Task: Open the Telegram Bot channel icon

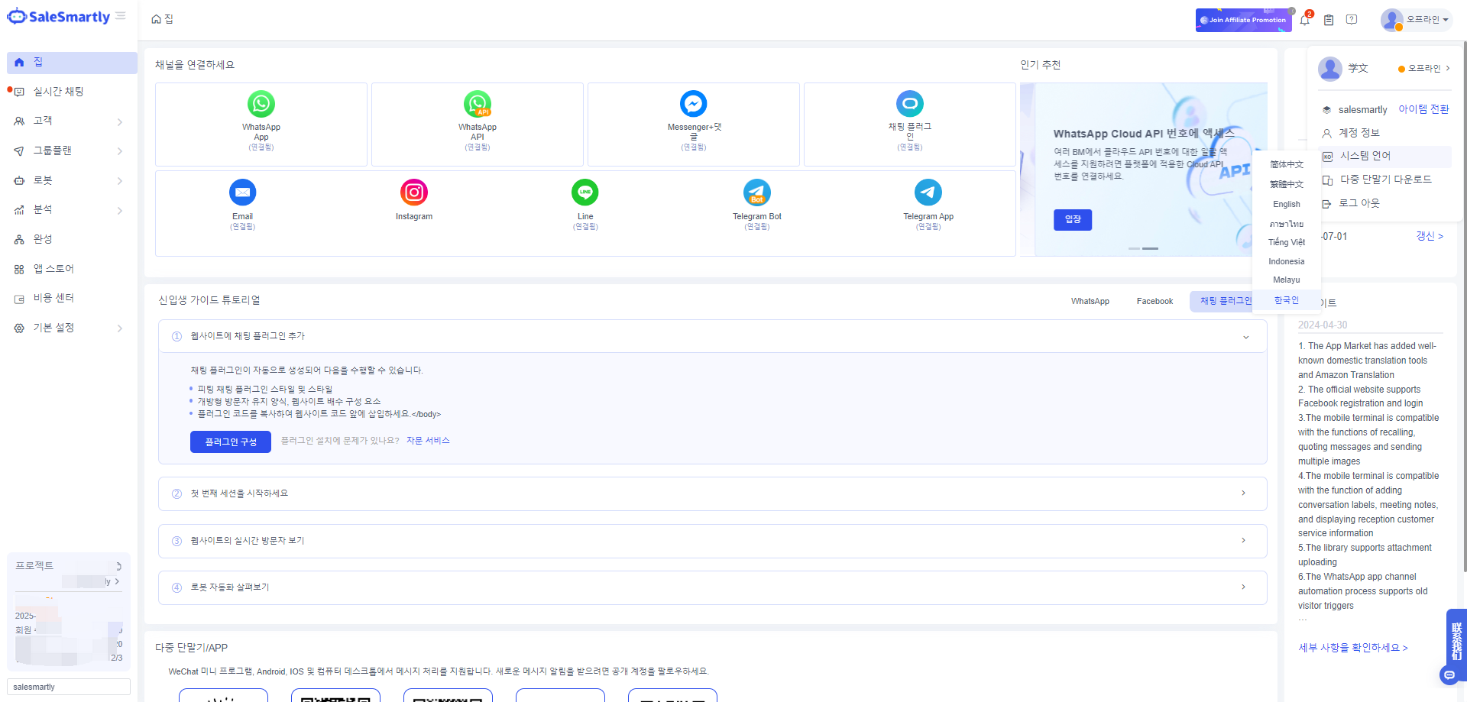Action: (756, 192)
